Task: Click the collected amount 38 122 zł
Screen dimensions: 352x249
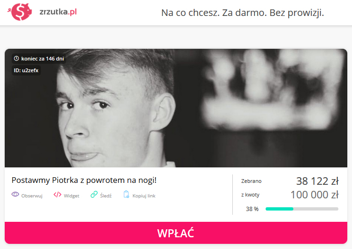Action: pos(317,181)
